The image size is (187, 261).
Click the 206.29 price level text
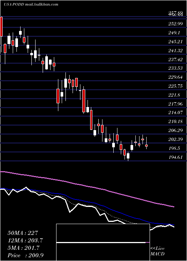[x=175, y=130]
